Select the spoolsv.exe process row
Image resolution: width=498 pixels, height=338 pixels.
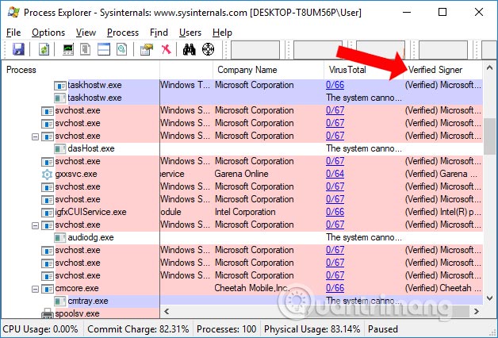81,313
